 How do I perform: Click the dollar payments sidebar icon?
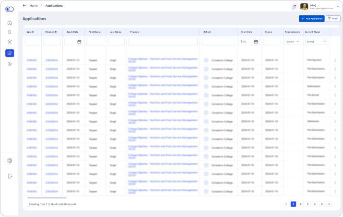(x=10, y=63)
